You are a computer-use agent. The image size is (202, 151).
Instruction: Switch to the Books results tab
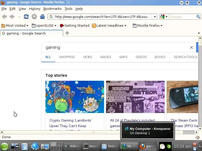pos(160,57)
